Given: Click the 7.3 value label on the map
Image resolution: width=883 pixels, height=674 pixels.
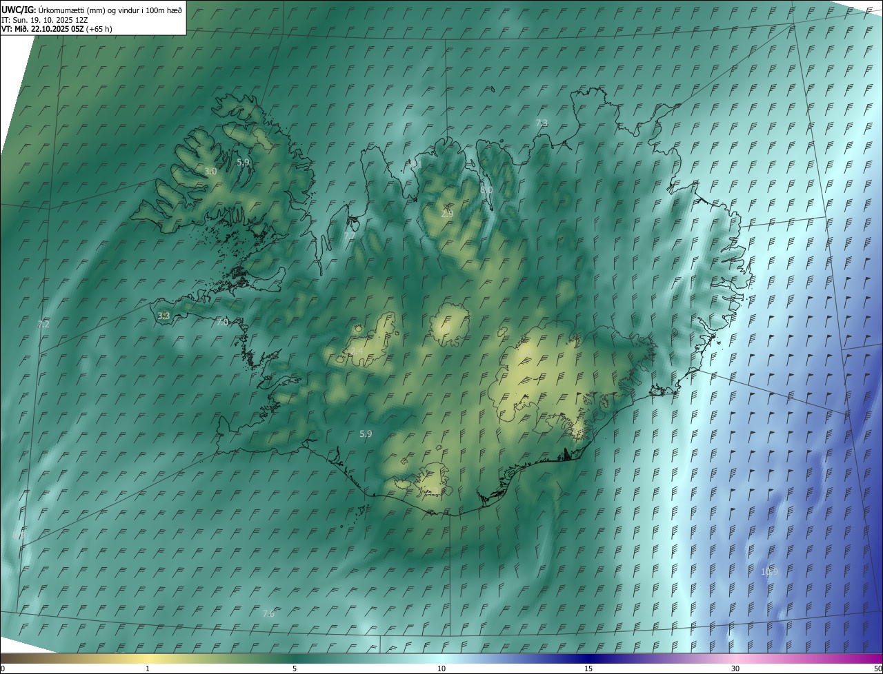Looking at the screenshot, I should (x=542, y=123).
